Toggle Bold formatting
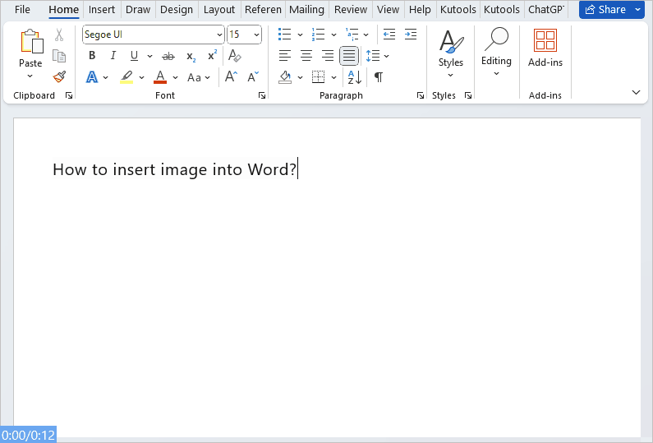 (92, 56)
